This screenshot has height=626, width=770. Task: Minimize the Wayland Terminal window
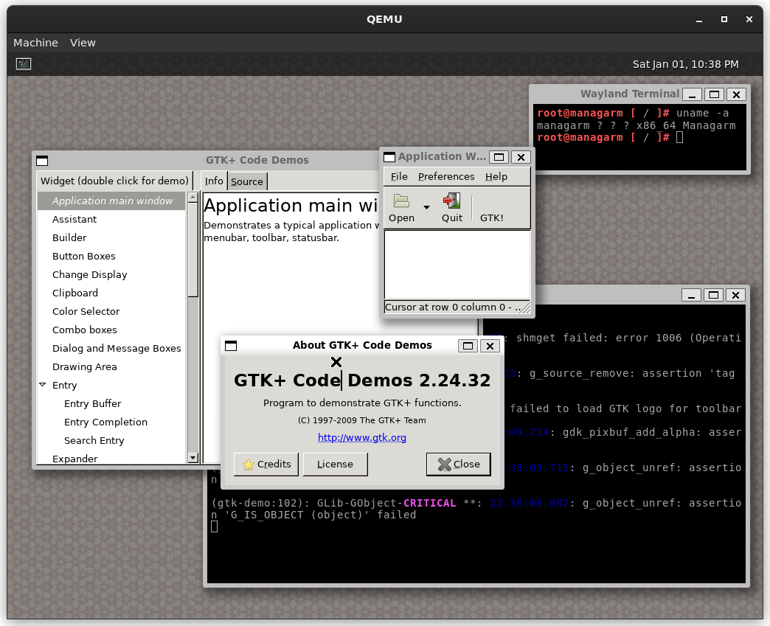pos(692,94)
